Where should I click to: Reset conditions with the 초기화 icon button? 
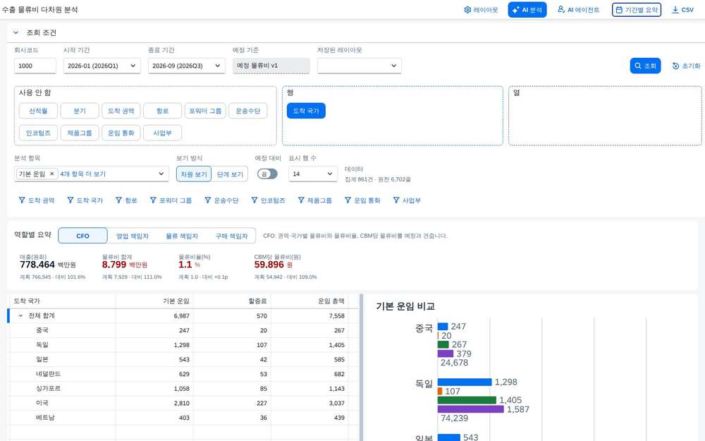[686, 66]
